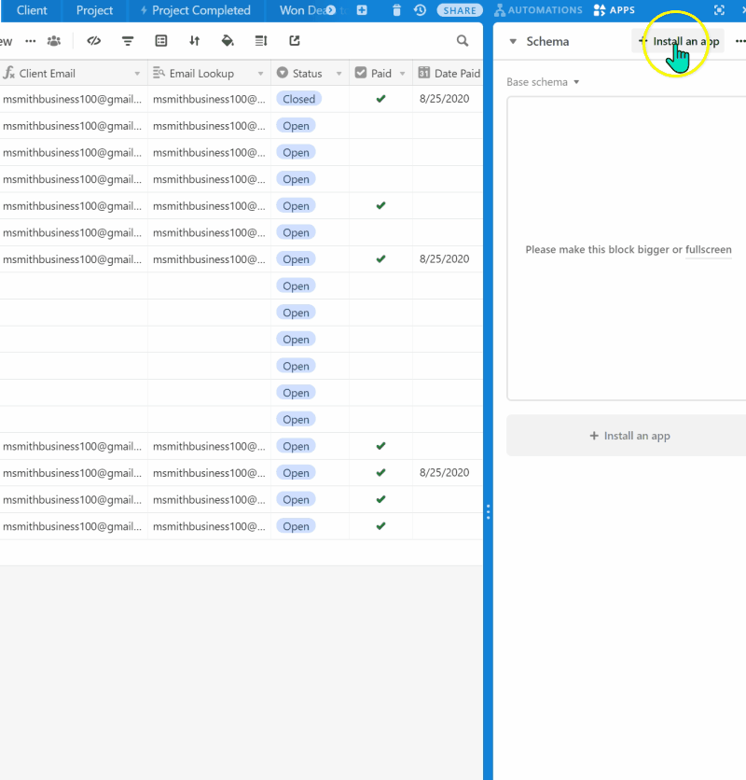The height and width of the screenshot is (780, 746).
Task: Select the Closed status pill
Action: (x=298, y=99)
